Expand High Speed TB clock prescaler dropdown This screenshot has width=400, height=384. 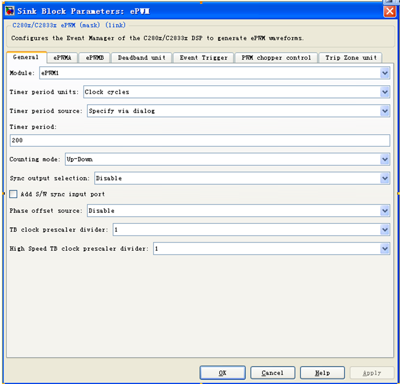pos(384,249)
